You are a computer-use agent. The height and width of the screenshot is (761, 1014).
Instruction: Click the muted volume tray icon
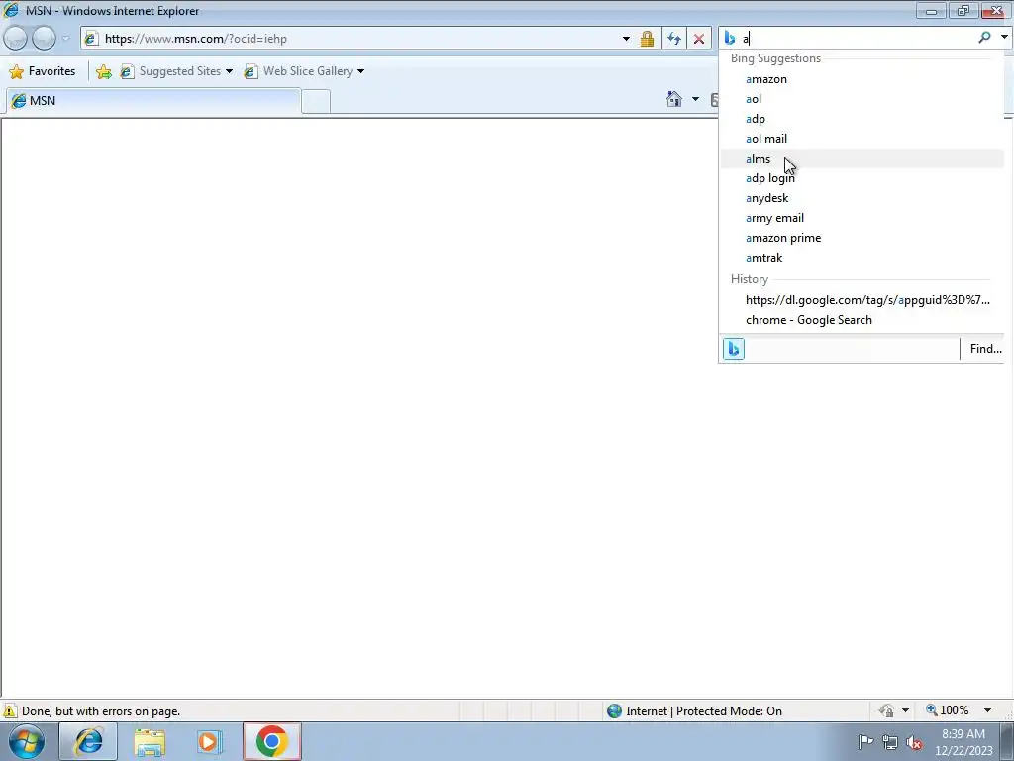pyautogui.click(x=914, y=742)
